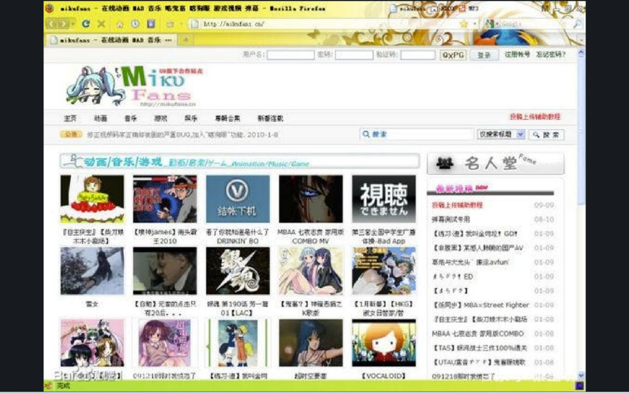
Task: Reload the page with the refresh icon
Action: [86, 24]
